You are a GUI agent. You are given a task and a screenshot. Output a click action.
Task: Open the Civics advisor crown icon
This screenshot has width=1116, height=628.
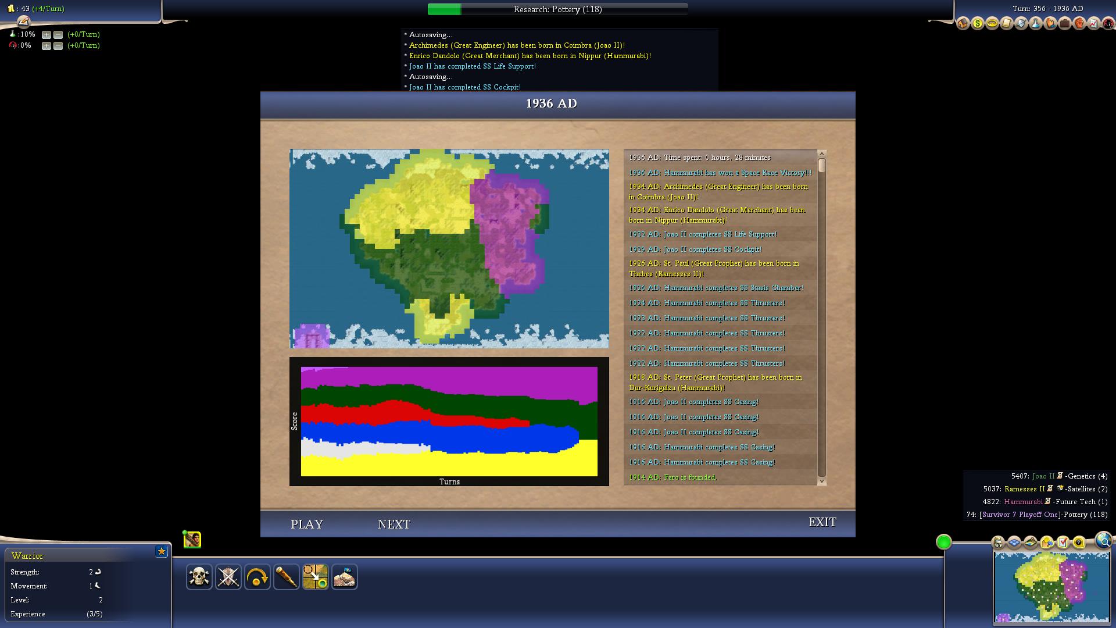pyautogui.click(x=992, y=23)
